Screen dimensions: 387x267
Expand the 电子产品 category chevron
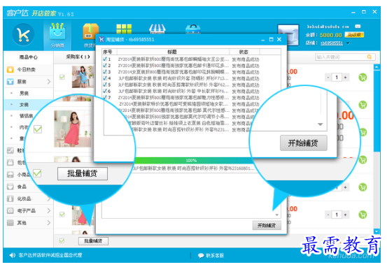(48, 211)
